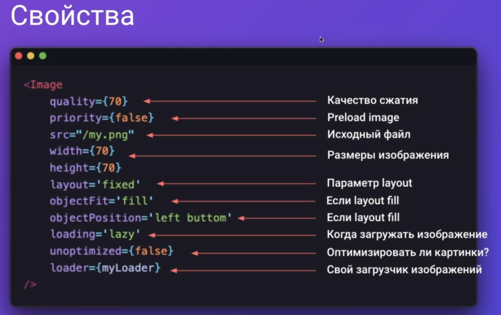501x315 pixels.
Task: Click the 'Свой загрузчик изображений' annotation
Action: click(404, 269)
